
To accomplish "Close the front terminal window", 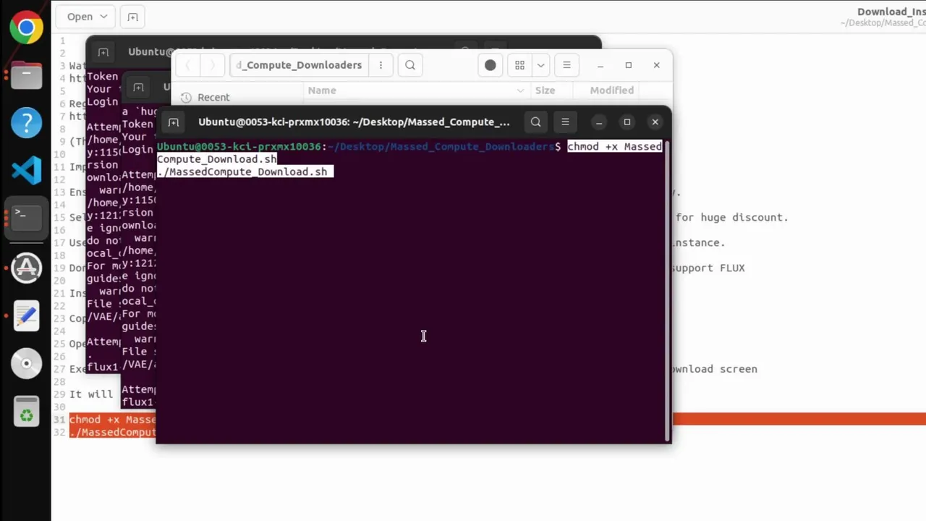I will pos(655,122).
